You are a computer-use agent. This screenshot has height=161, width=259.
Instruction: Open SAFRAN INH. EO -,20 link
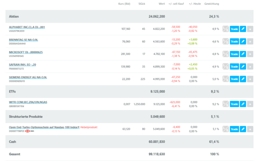(22, 65)
